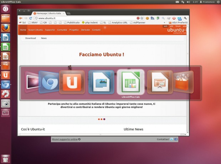
Task: Open the Supporto menu item
Action: click(x=50, y=30)
